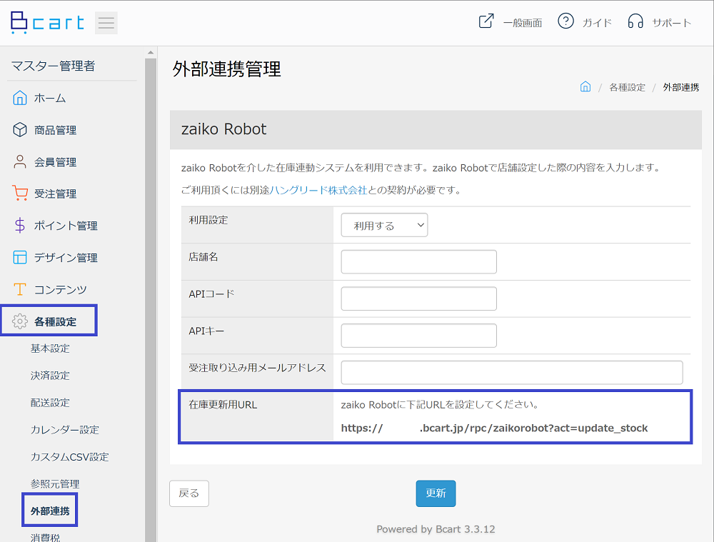This screenshot has width=714, height=542.
Task: Open the ガイド question mark icon
Action: [x=565, y=21]
